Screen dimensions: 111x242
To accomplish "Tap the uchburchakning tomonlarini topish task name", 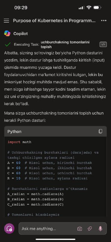I will pos(65,44).
